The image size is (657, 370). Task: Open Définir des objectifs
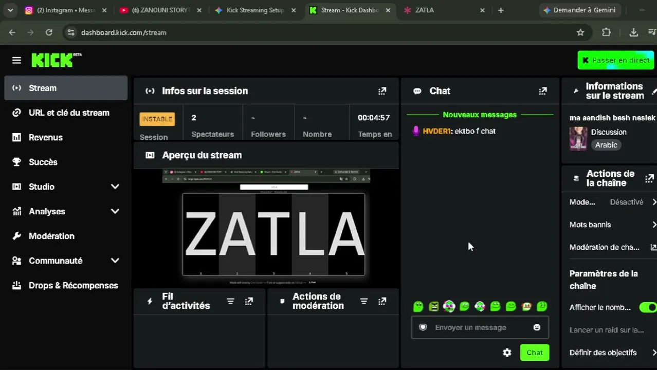click(612, 353)
